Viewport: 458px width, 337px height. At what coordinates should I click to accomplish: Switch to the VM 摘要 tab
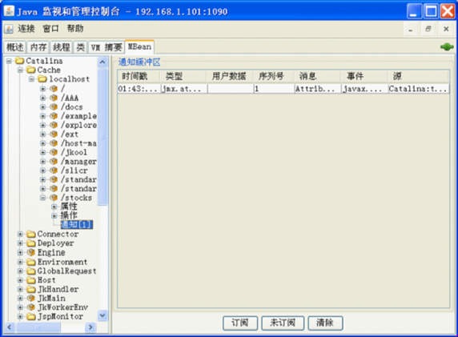pos(106,46)
